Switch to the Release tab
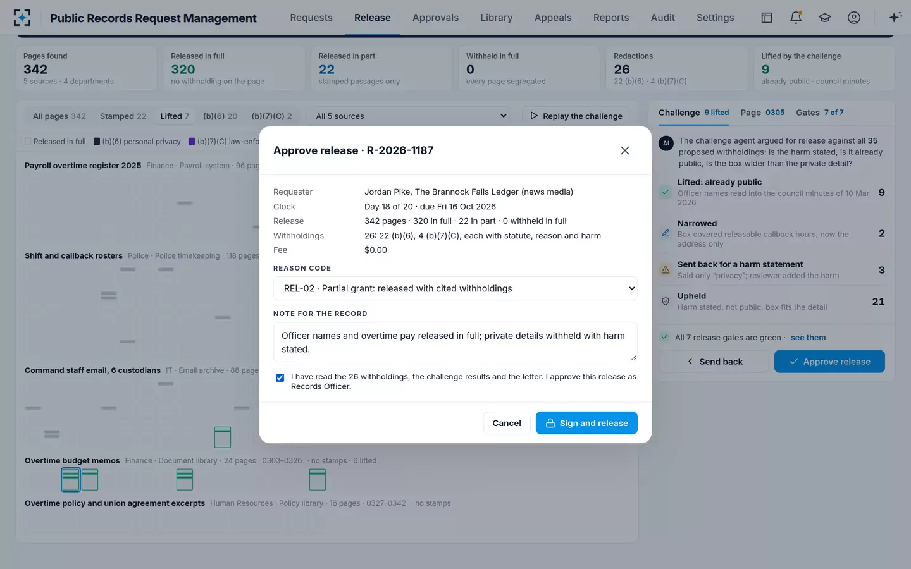 coord(373,18)
